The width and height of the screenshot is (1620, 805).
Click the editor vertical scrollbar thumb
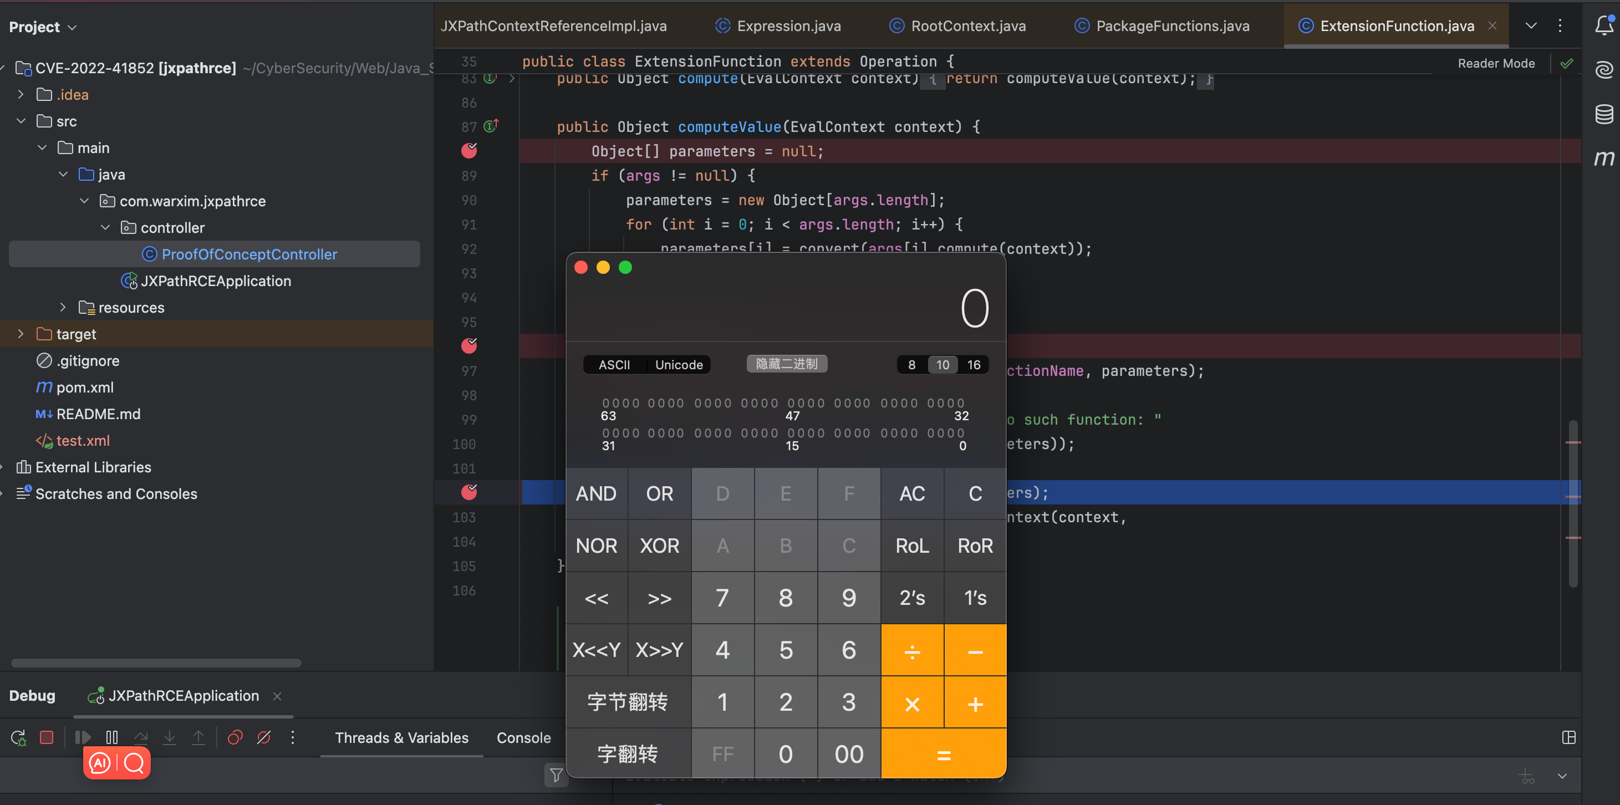coord(1573,503)
